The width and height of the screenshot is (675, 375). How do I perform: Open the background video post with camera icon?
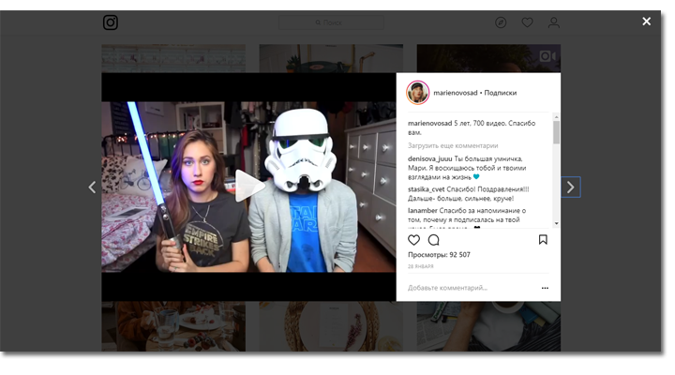point(488,58)
